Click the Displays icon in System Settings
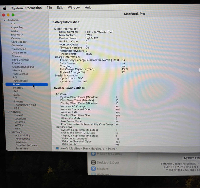Image resolution: width=200 pixels, height=188 pixels. tap(94, 168)
